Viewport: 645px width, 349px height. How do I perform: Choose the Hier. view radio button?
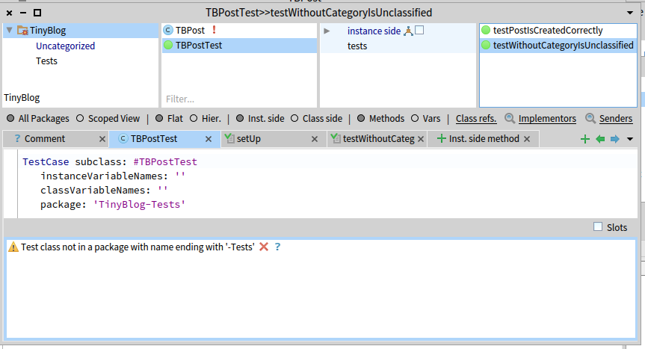tap(194, 118)
